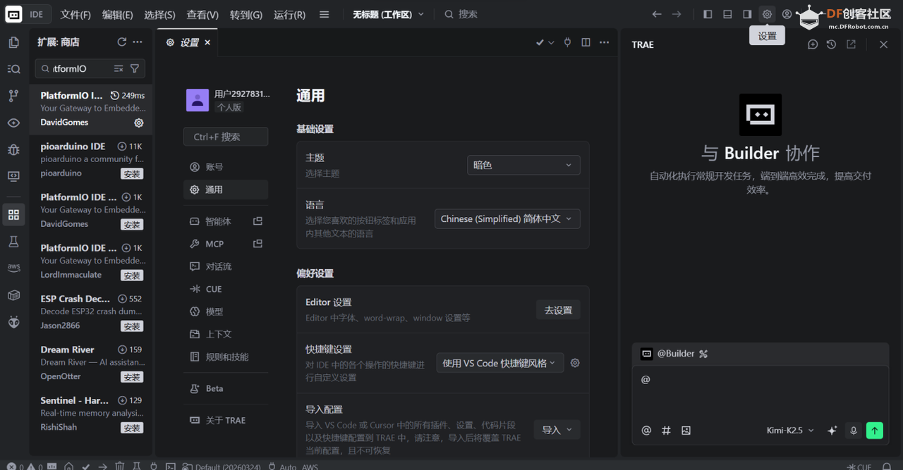Toggle the primary sidebar layout icon

(706, 13)
